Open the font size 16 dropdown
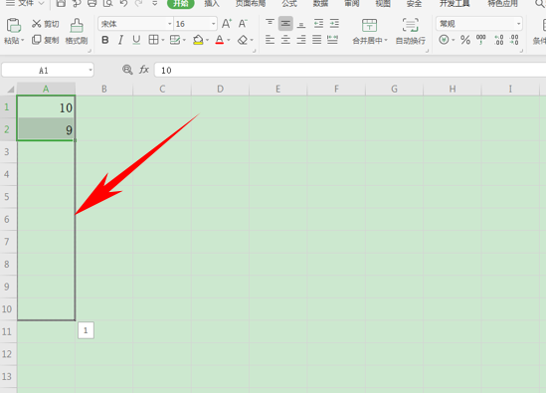This screenshot has height=393, width=546. coord(213,24)
